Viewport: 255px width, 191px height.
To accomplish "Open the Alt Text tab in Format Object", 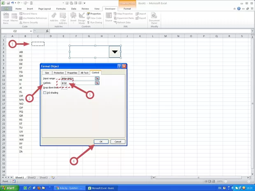I will pyautogui.click(x=84, y=73).
